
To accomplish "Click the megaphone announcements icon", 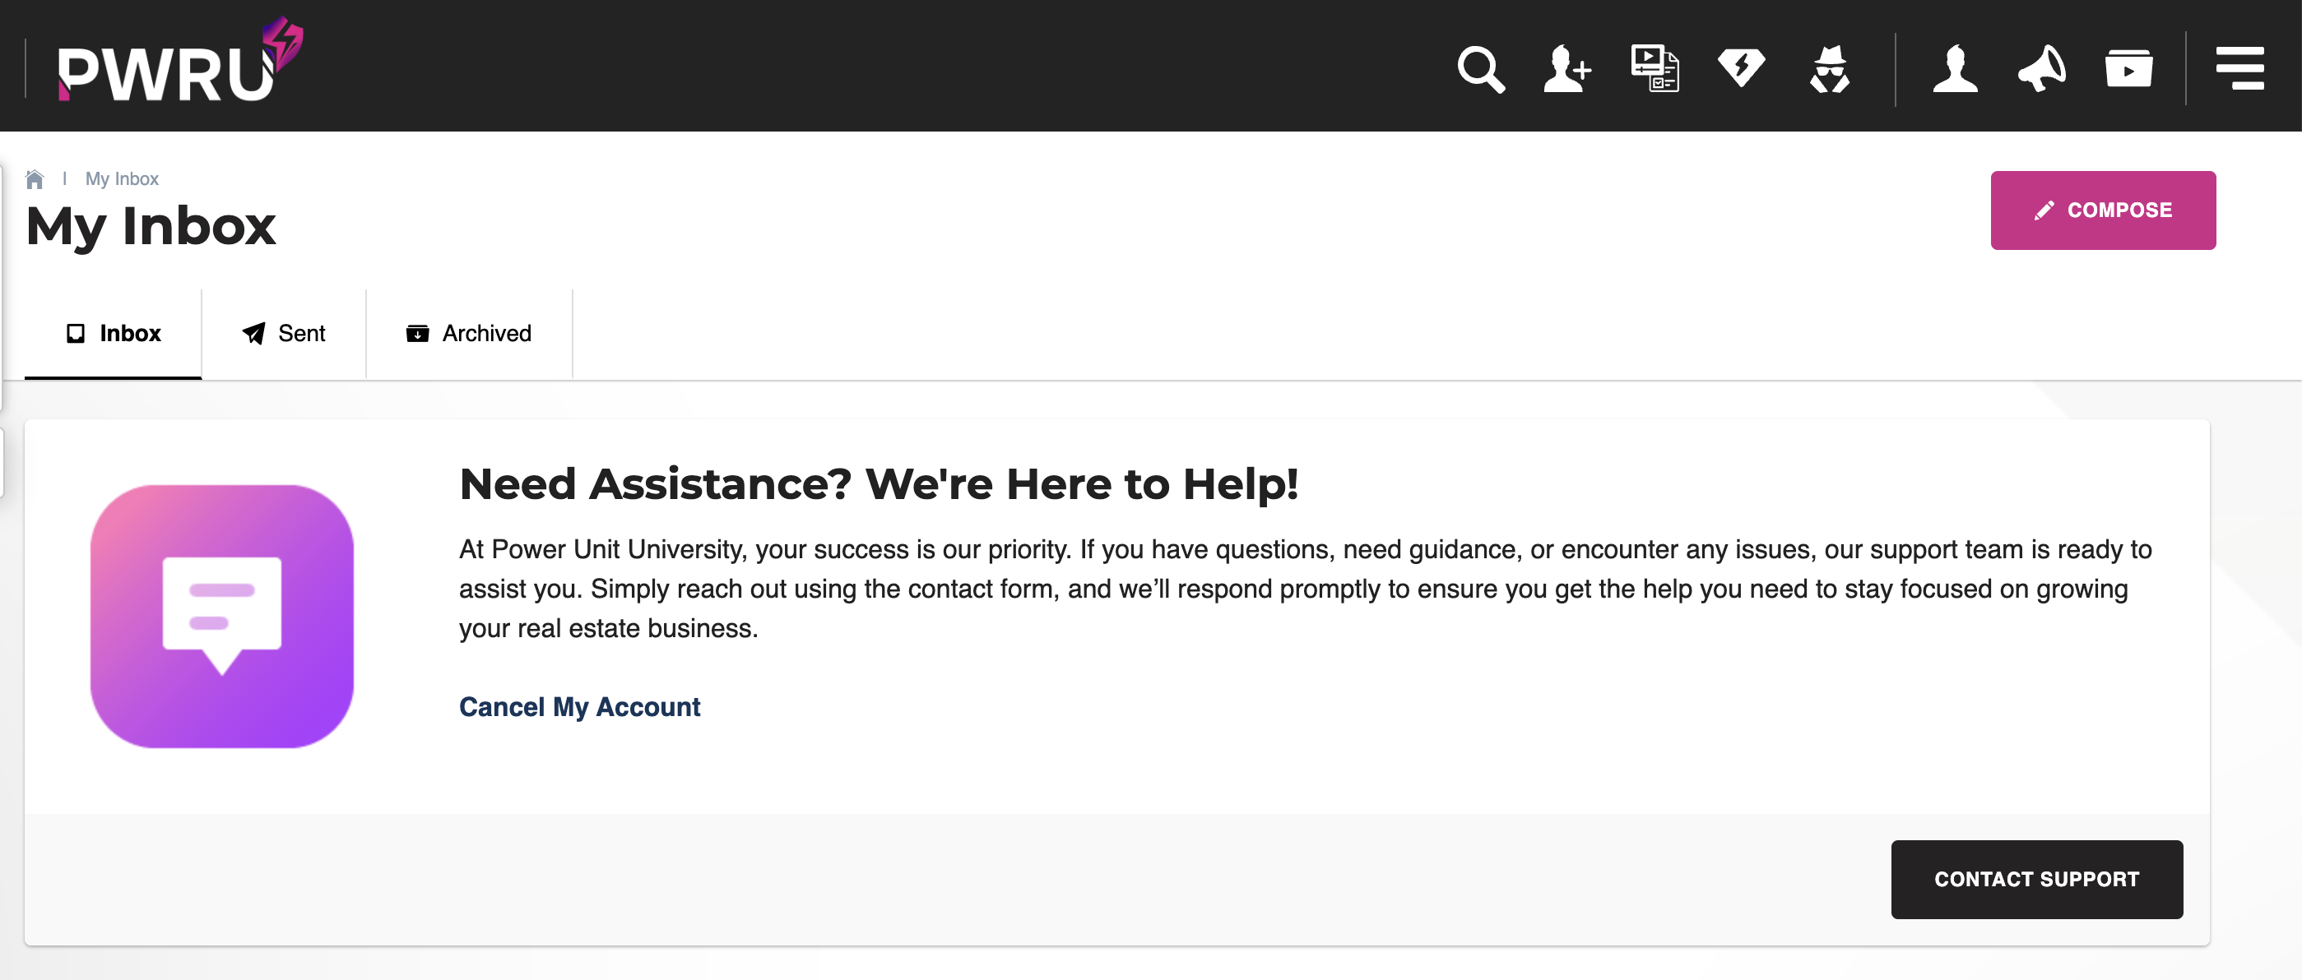I will (2042, 68).
